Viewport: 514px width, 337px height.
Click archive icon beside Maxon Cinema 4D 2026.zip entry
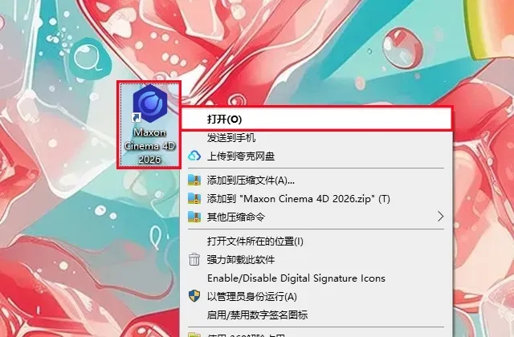[194, 198]
